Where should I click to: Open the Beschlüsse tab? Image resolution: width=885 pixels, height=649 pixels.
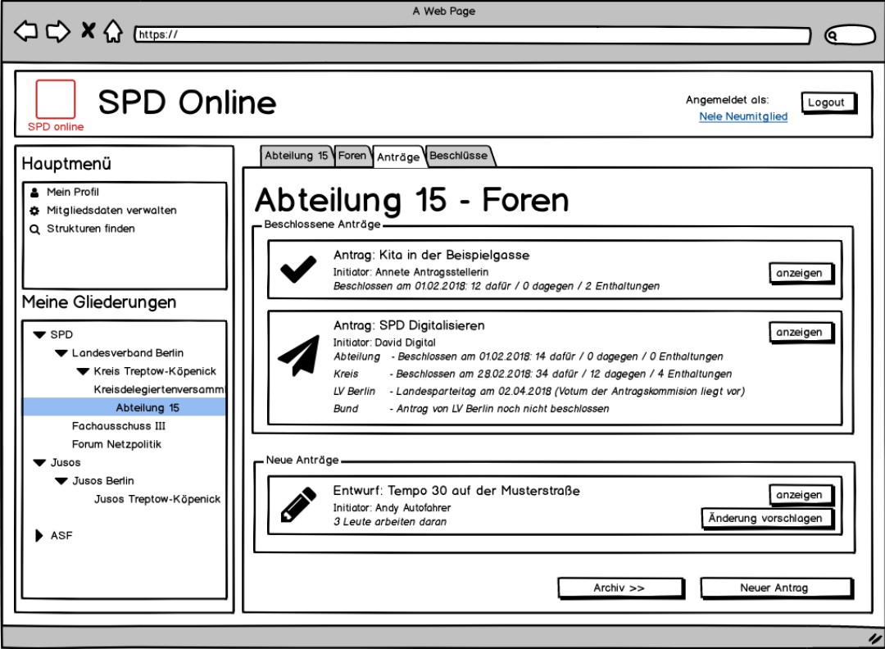[x=458, y=156]
